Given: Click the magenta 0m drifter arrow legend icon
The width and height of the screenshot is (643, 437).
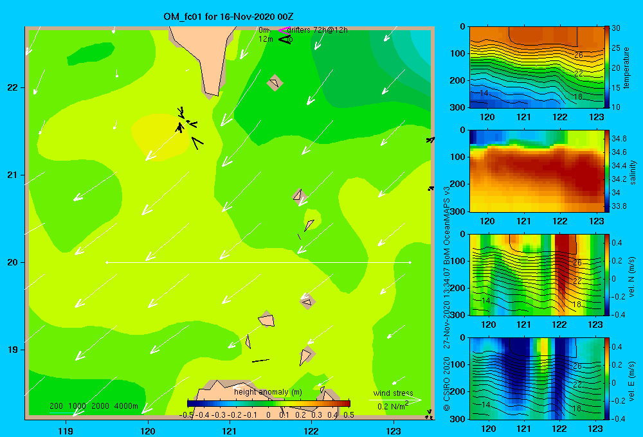Looking at the screenshot, I should tap(284, 30).
